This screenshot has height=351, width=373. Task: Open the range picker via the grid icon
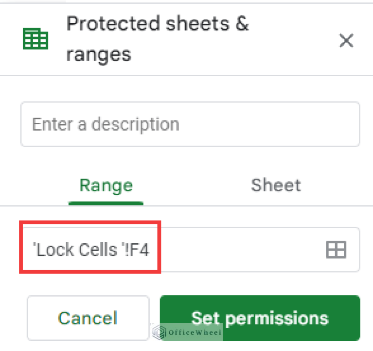click(x=336, y=250)
